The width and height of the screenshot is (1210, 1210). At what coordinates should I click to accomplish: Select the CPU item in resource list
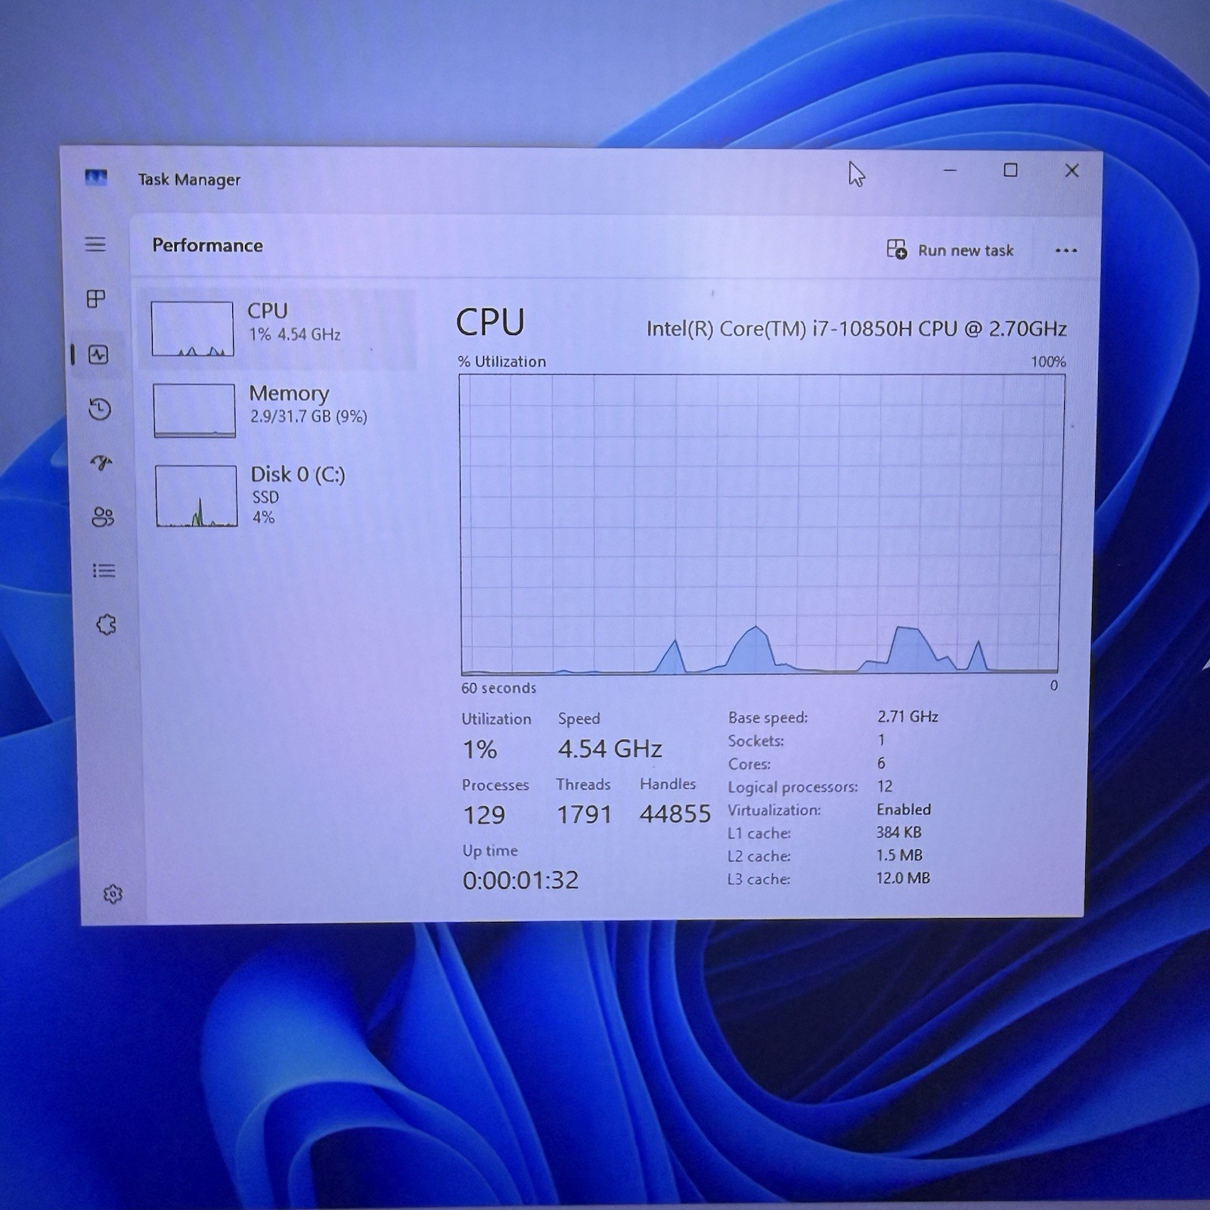pyautogui.click(x=277, y=329)
